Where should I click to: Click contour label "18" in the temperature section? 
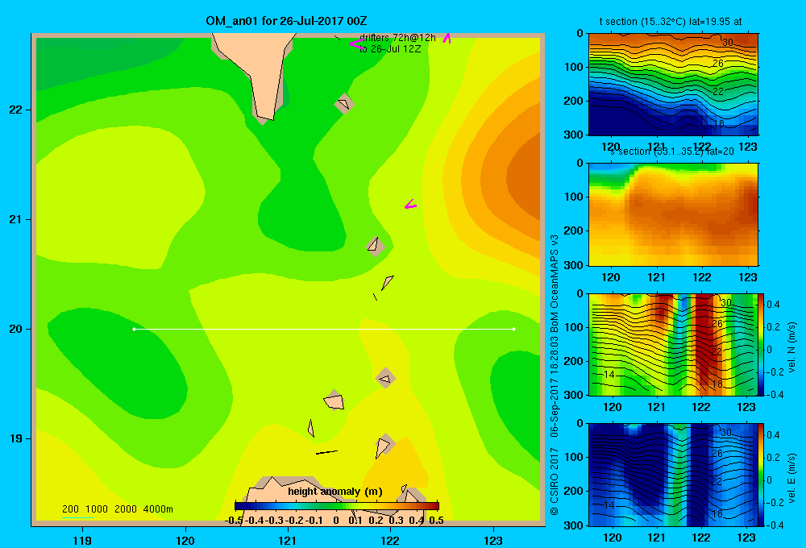point(719,123)
